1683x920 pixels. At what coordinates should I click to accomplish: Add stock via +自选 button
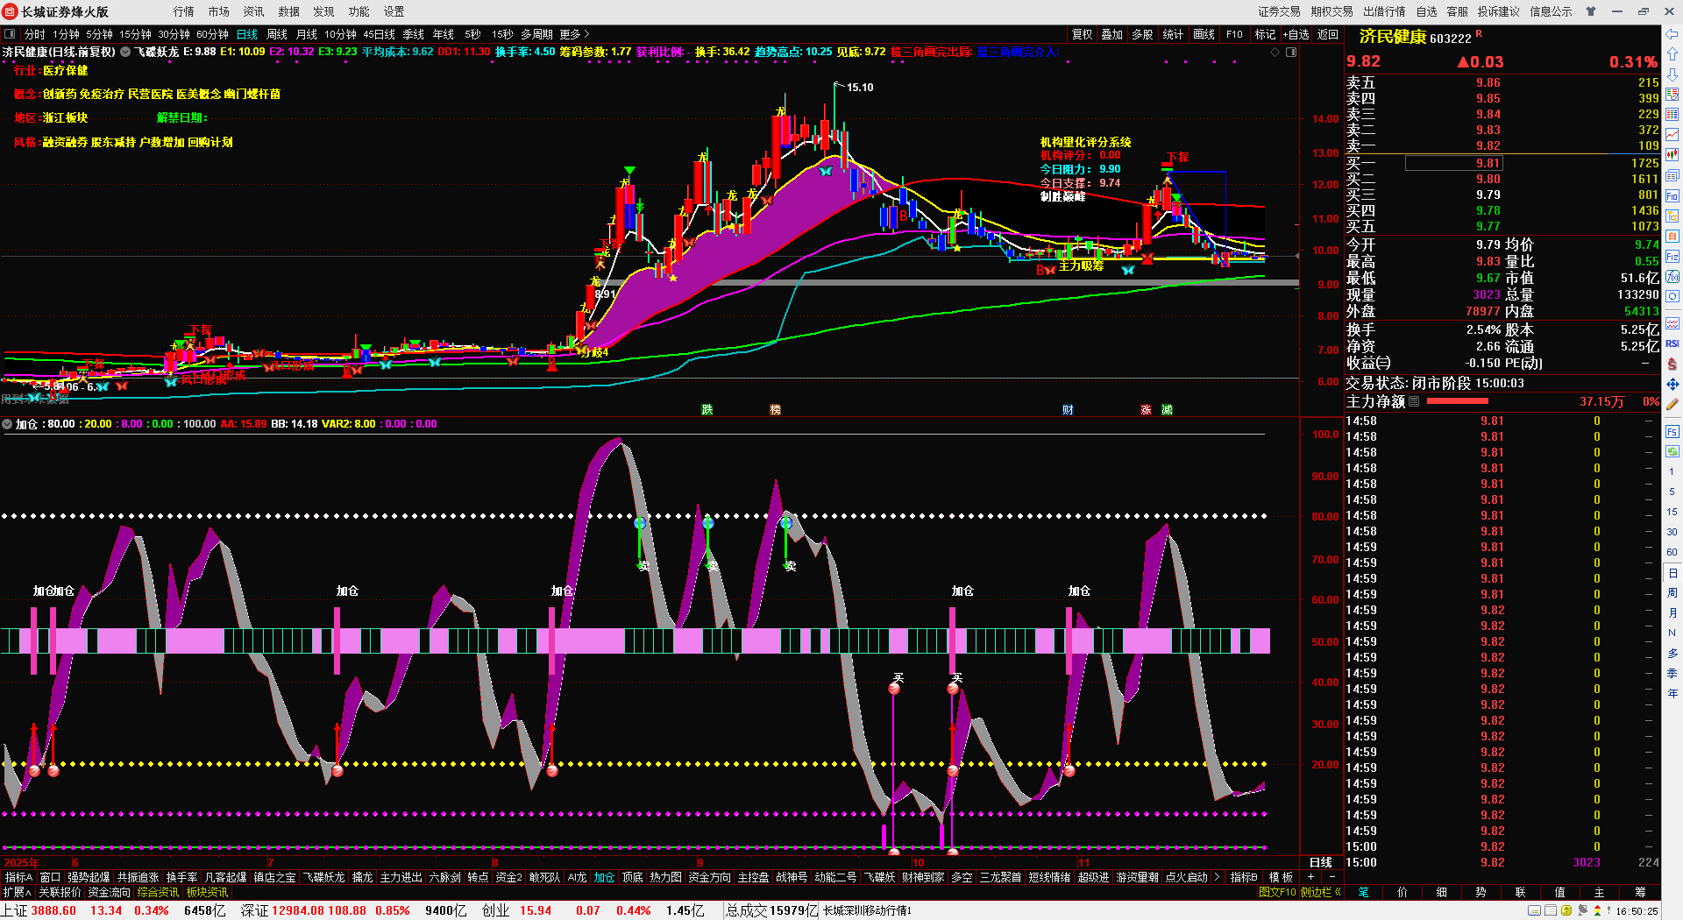click(x=1296, y=34)
